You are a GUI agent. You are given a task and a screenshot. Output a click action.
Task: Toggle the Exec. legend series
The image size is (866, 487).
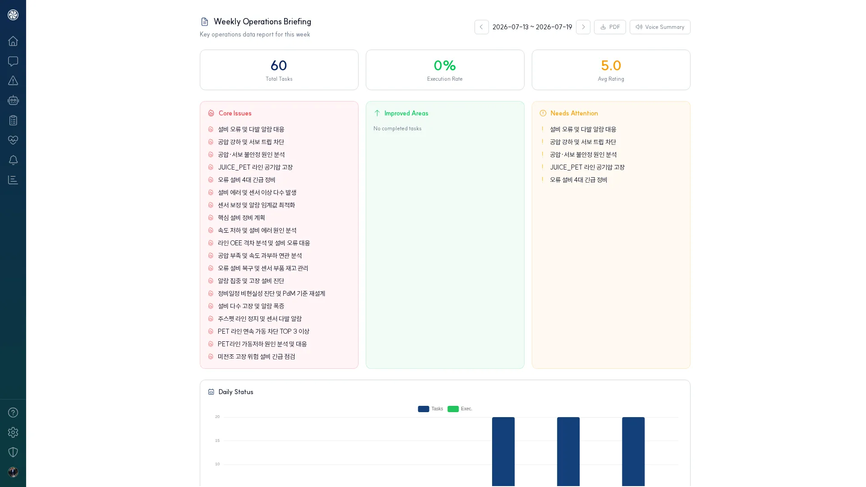[460, 409]
